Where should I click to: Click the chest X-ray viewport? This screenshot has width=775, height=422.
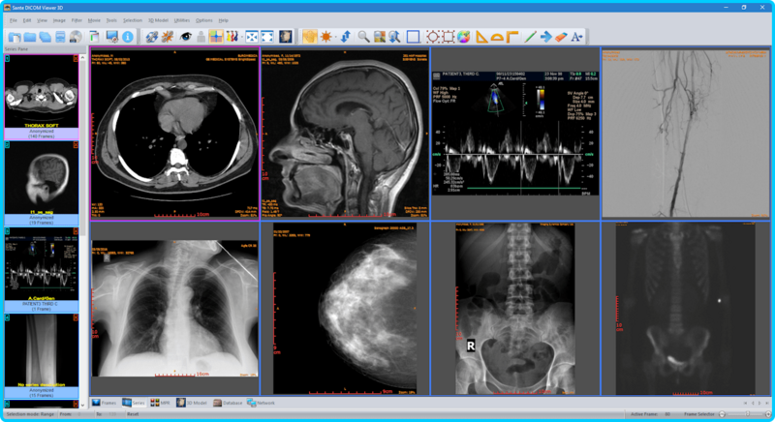(x=175, y=309)
